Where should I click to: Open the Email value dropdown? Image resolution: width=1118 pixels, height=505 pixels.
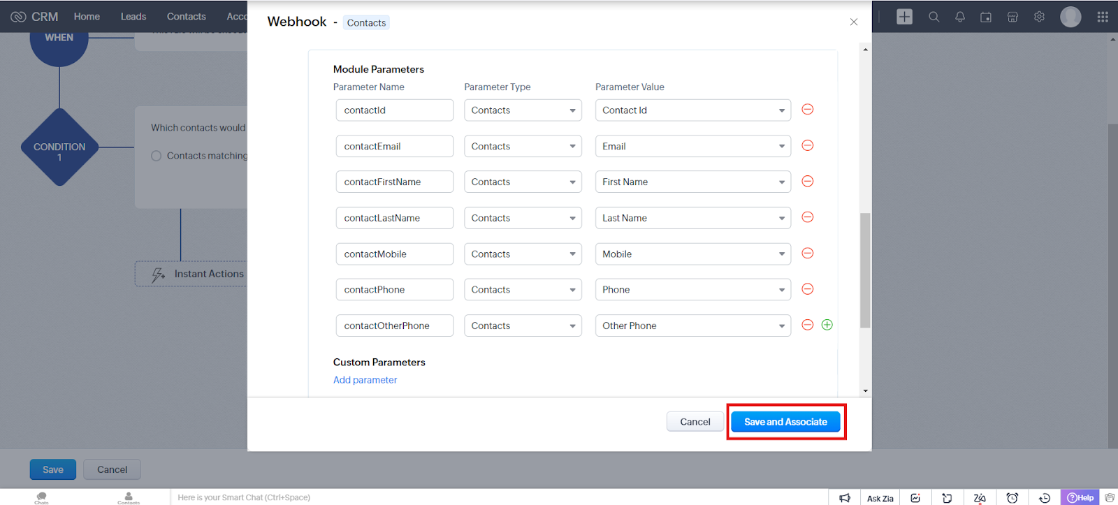click(x=693, y=146)
